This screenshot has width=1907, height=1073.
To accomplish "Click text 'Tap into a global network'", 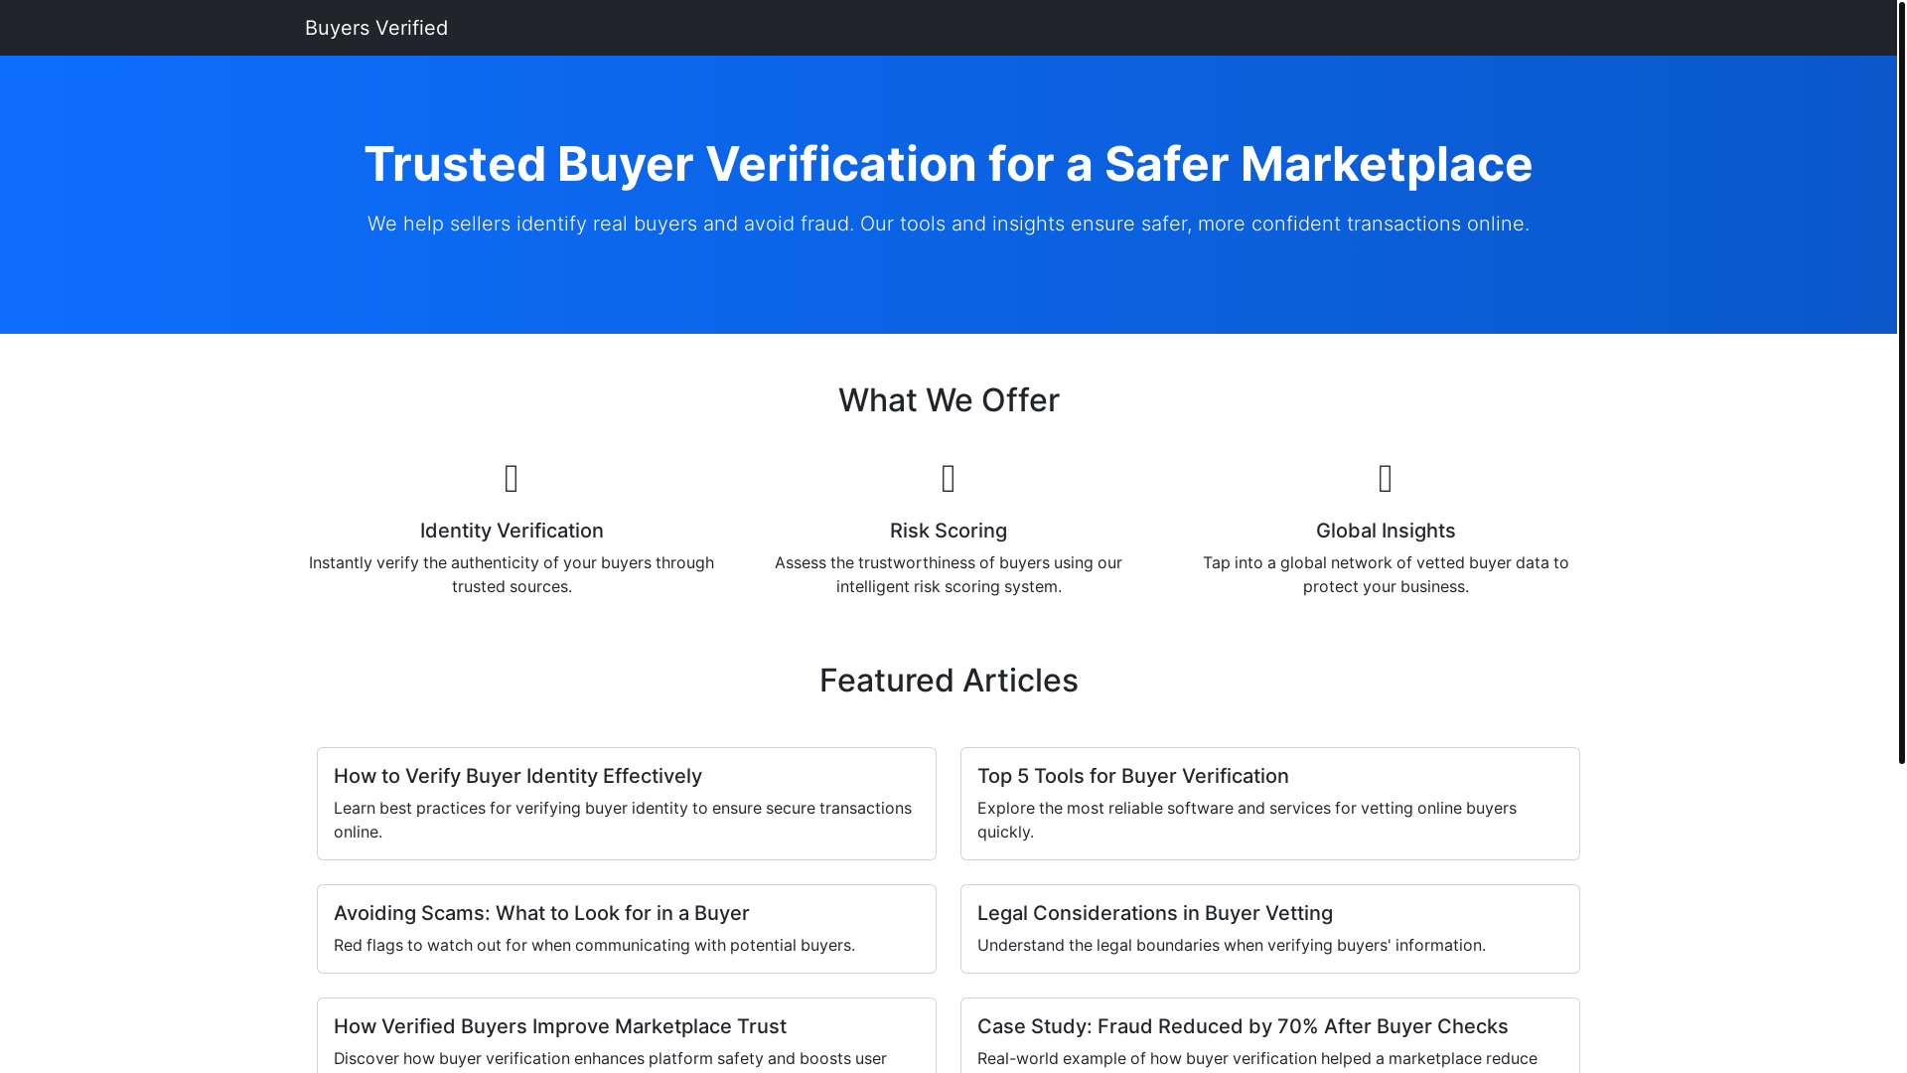I will tap(1386, 574).
